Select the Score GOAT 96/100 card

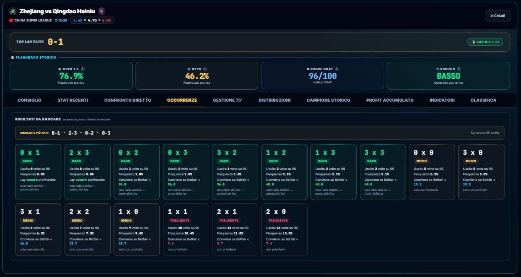point(323,76)
